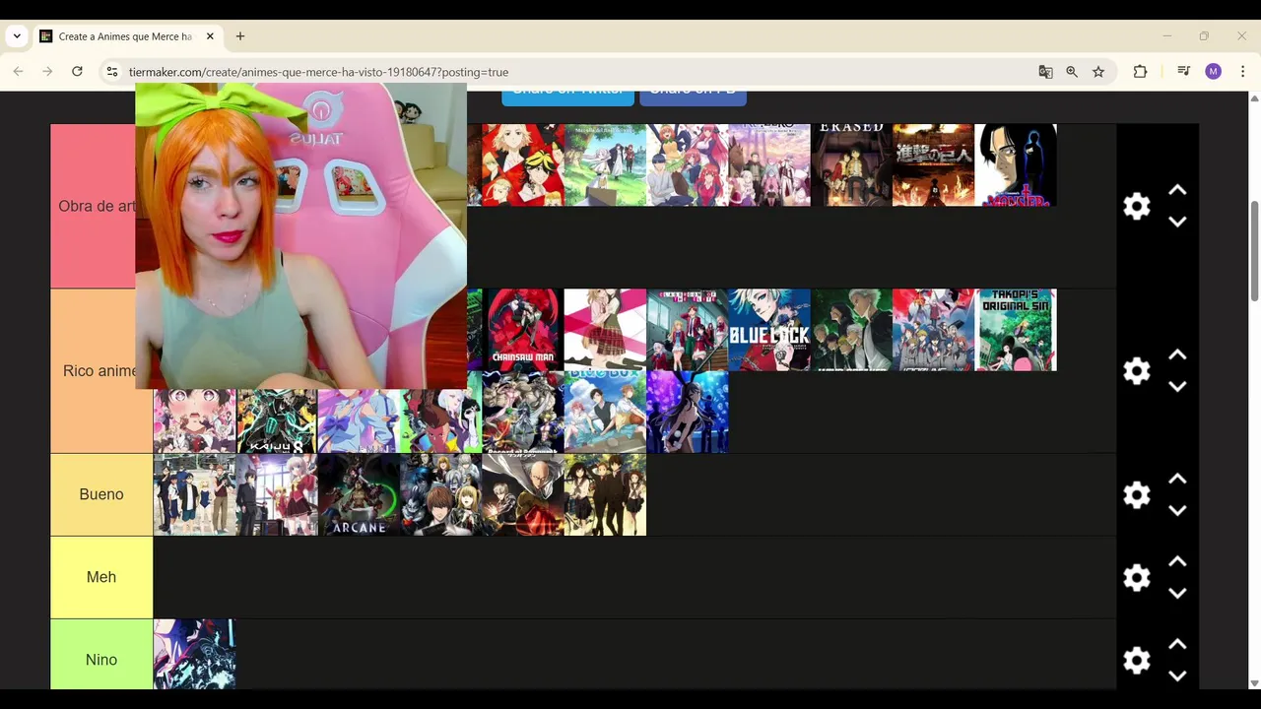View site information icon in address bar
The image size is (1261, 709).
[112, 72]
